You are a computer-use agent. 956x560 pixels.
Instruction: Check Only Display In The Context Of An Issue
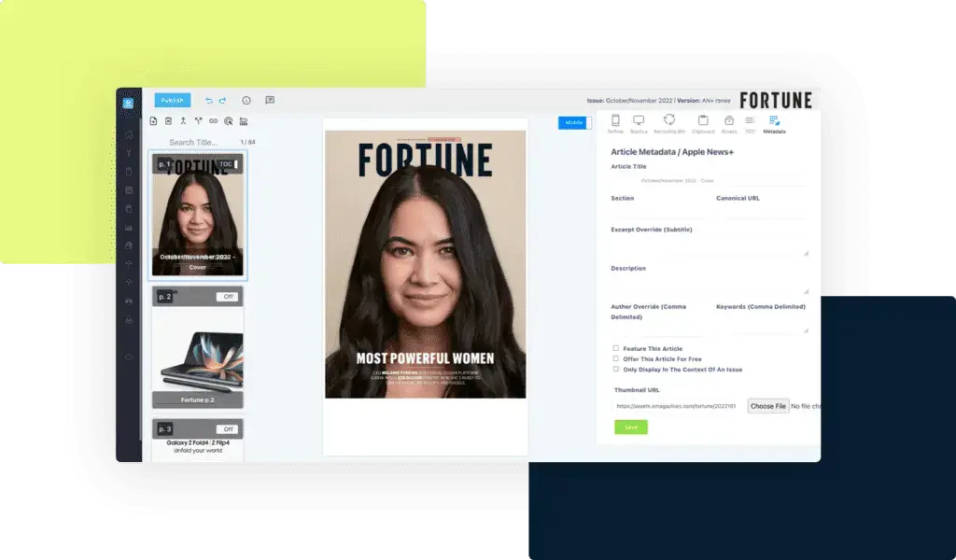pos(616,369)
